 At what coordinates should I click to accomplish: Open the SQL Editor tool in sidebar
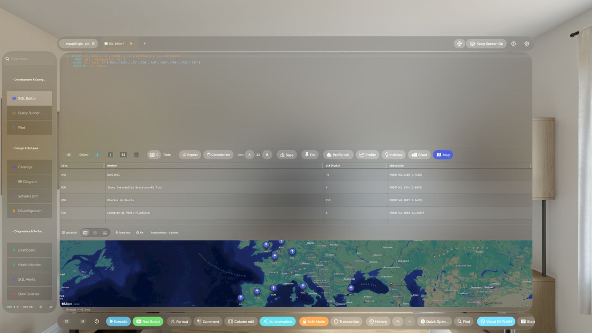(30, 99)
